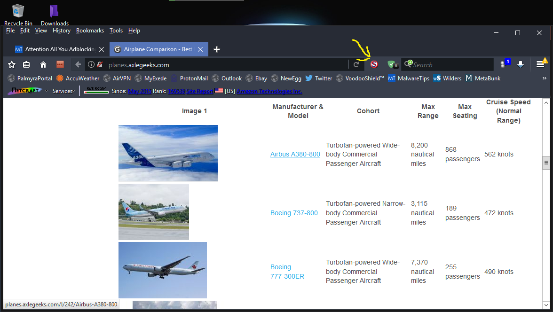Click the Airbus A380 airplane photo
Image resolution: width=553 pixels, height=312 pixels.
(x=168, y=153)
